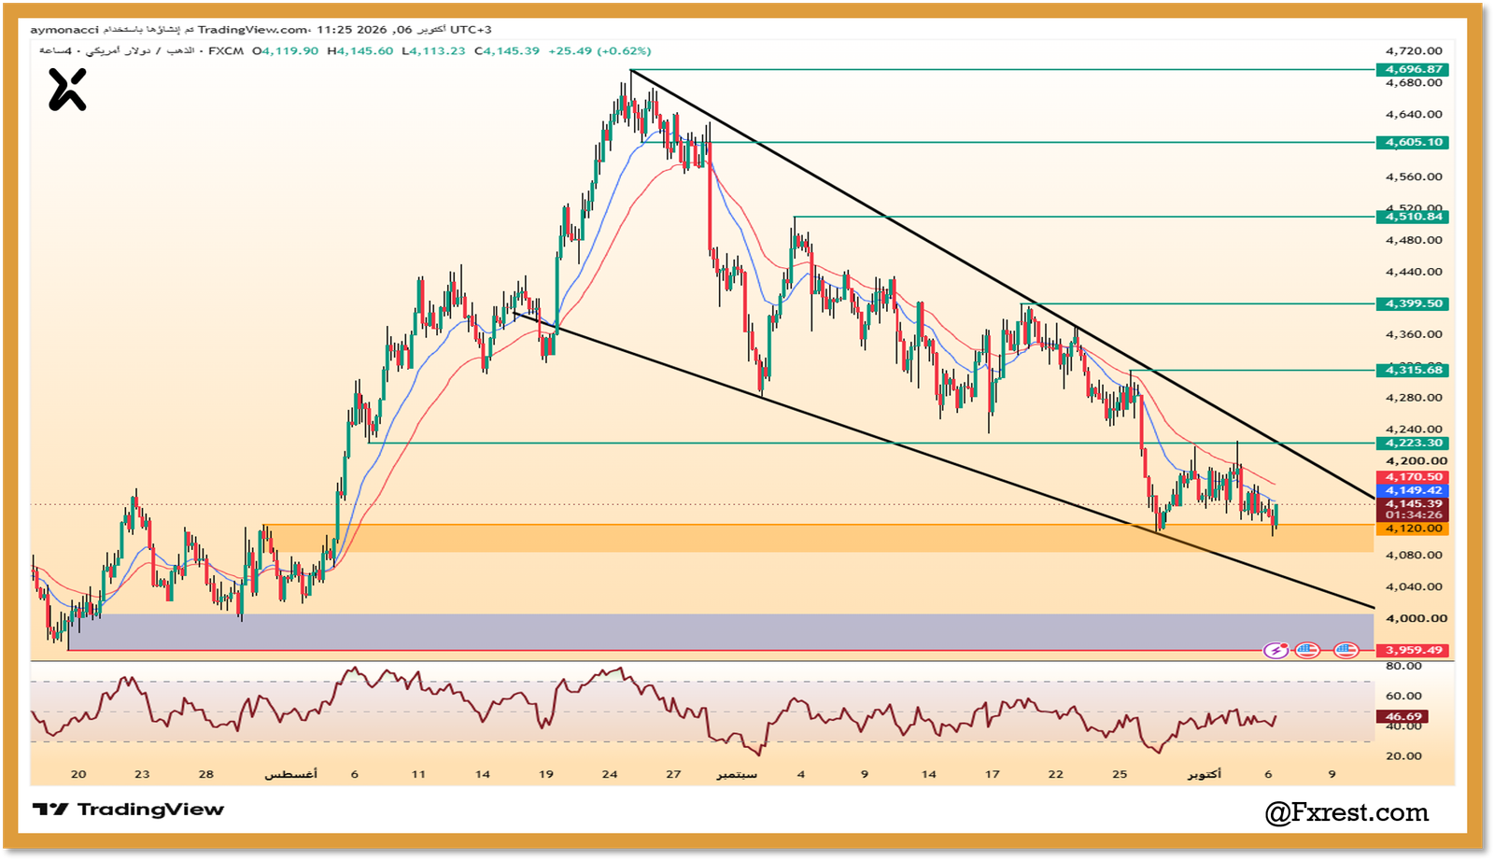Screen dimensions: 1494x860
Task: Click the close value C4,145.39
Action: point(507,51)
